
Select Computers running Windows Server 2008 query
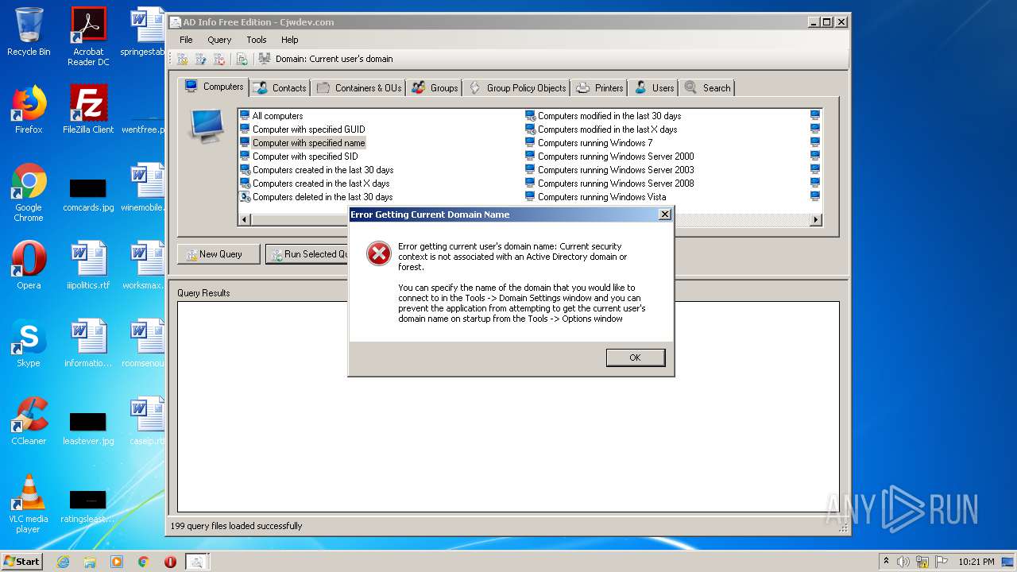pos(609,184)
